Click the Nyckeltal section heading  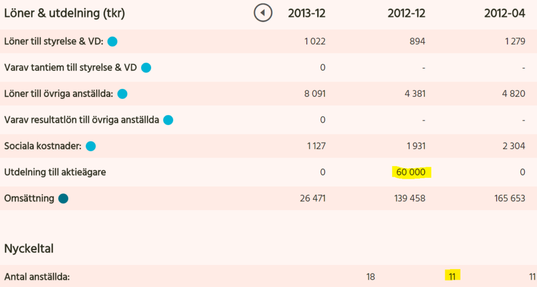pyautogui.click(x=29, y=248)
